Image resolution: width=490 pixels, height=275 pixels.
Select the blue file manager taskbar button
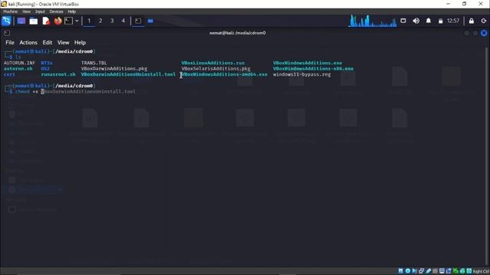tap(150, 21)
